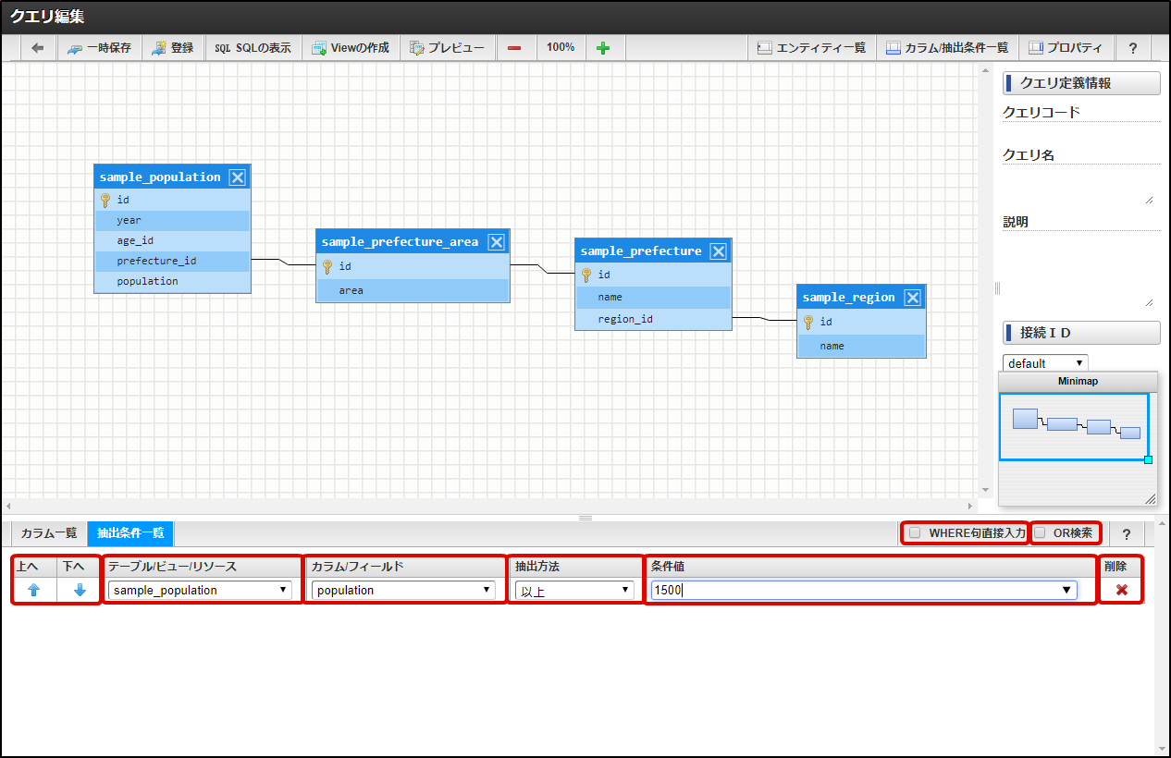Select the region_id column in sample_prefecture
The height and width of the screenshot is (758, 1171).
(x=654, y=319)
